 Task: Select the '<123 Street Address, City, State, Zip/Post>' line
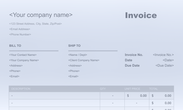coord(35,24)
